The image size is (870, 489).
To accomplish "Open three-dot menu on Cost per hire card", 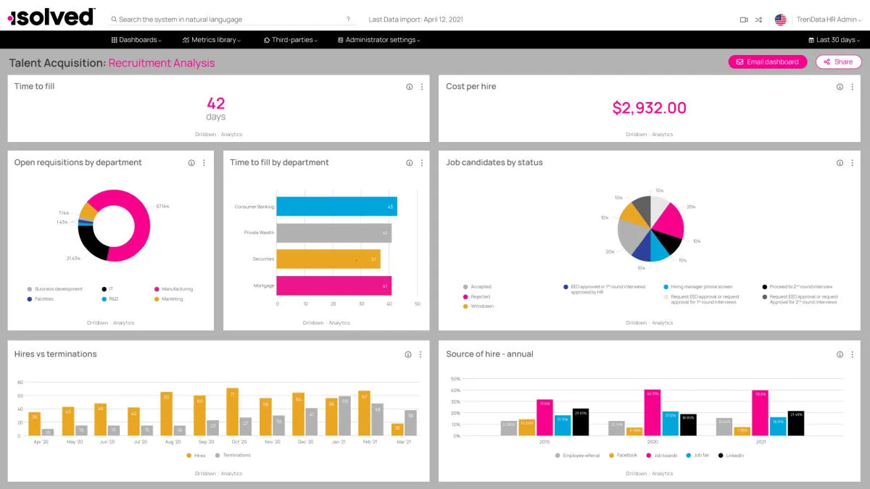I will pyautogui.click(x=853, y=87).
